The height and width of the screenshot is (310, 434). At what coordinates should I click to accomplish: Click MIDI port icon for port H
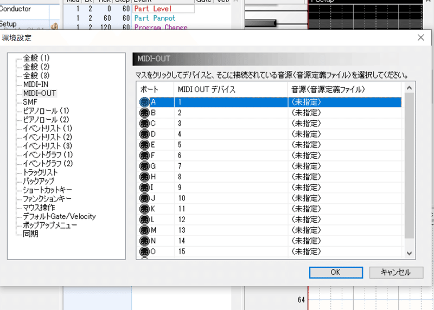144,177
